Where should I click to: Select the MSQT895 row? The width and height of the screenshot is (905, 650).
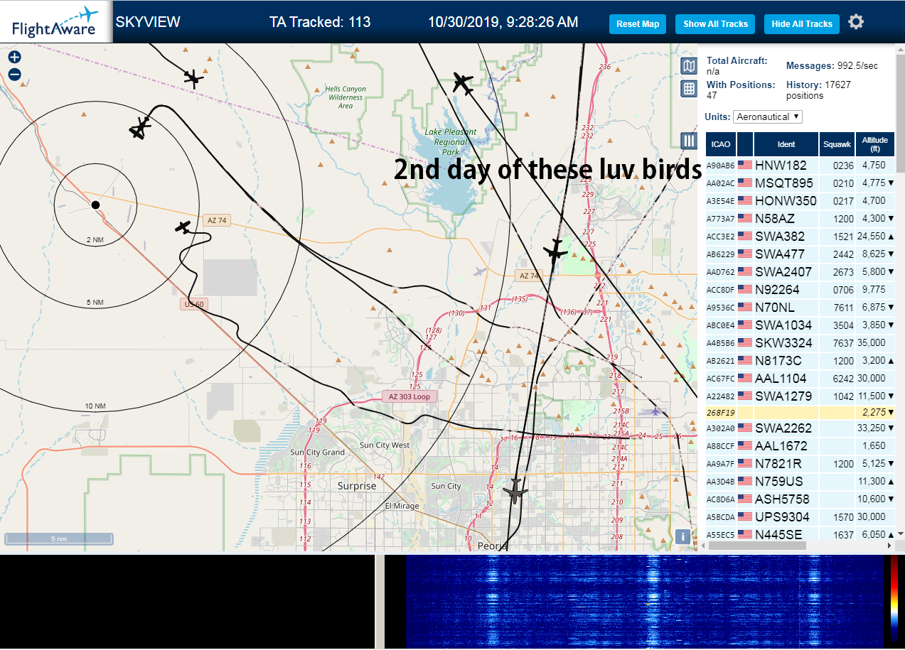click(x=800, y=183)
